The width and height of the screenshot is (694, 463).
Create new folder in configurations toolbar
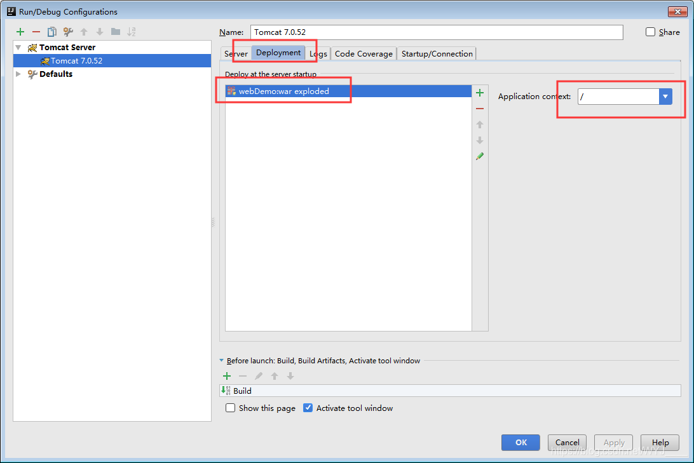(116, 32)
